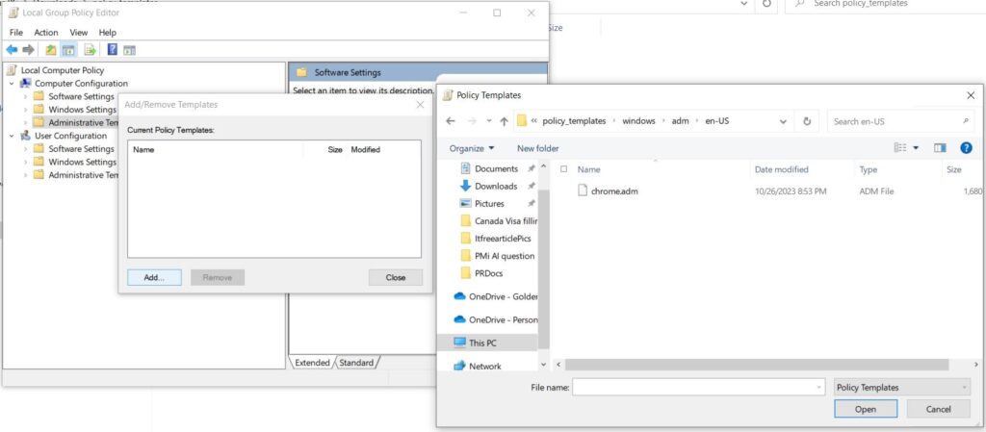Click Back arrow in Policy Templates dialog

pyautogui.click(x=451, y=121)
